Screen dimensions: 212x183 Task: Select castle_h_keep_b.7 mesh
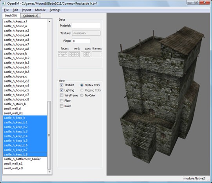click(25, 150)
